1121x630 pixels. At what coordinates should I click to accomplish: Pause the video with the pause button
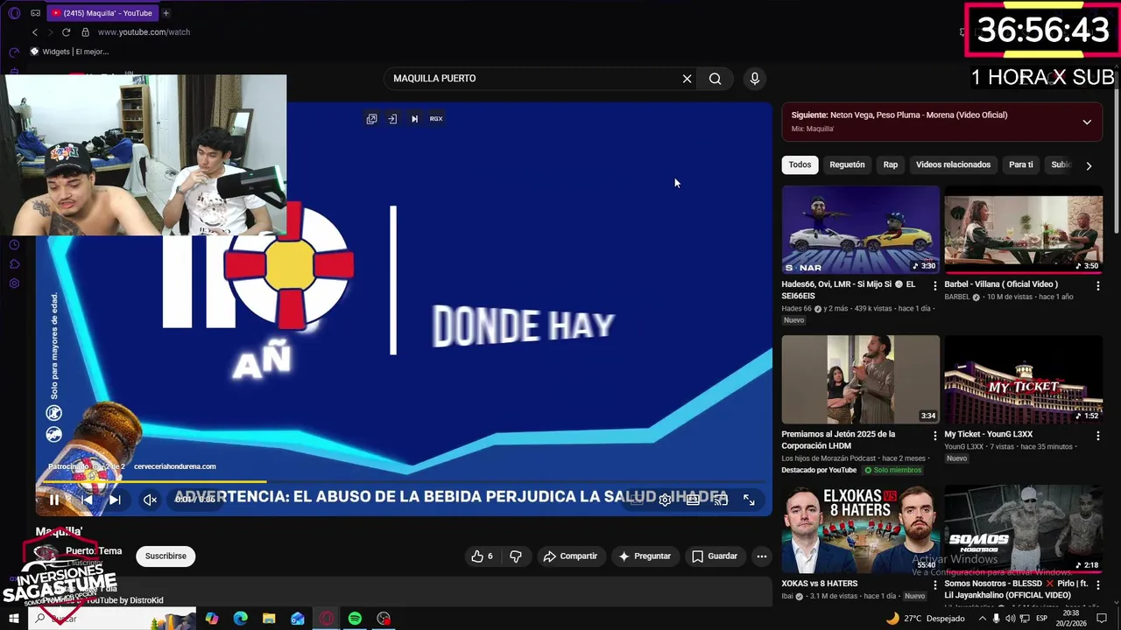54,500
